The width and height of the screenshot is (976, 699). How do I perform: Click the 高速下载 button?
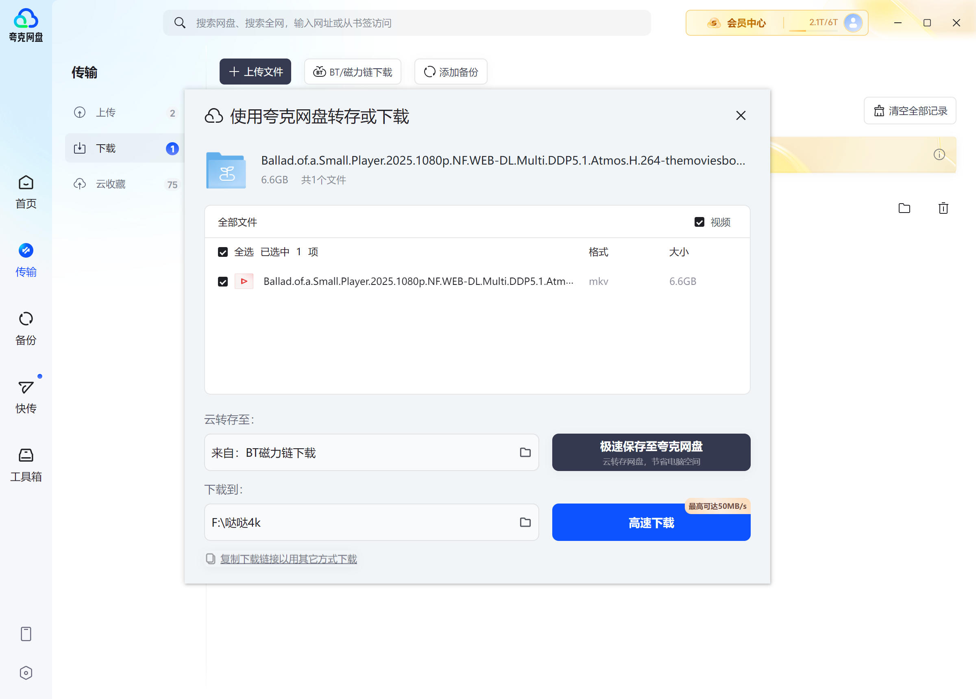point(651,523)
